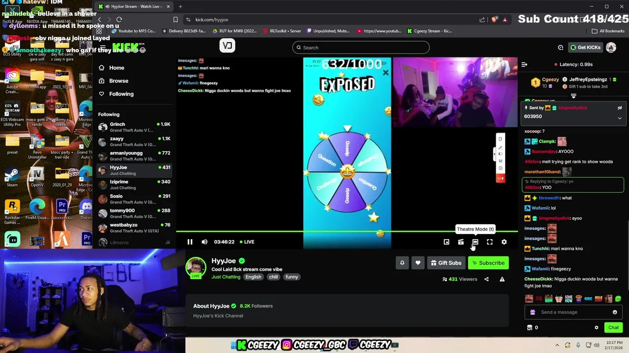Open emoji picker in chat box

[615, 312]
